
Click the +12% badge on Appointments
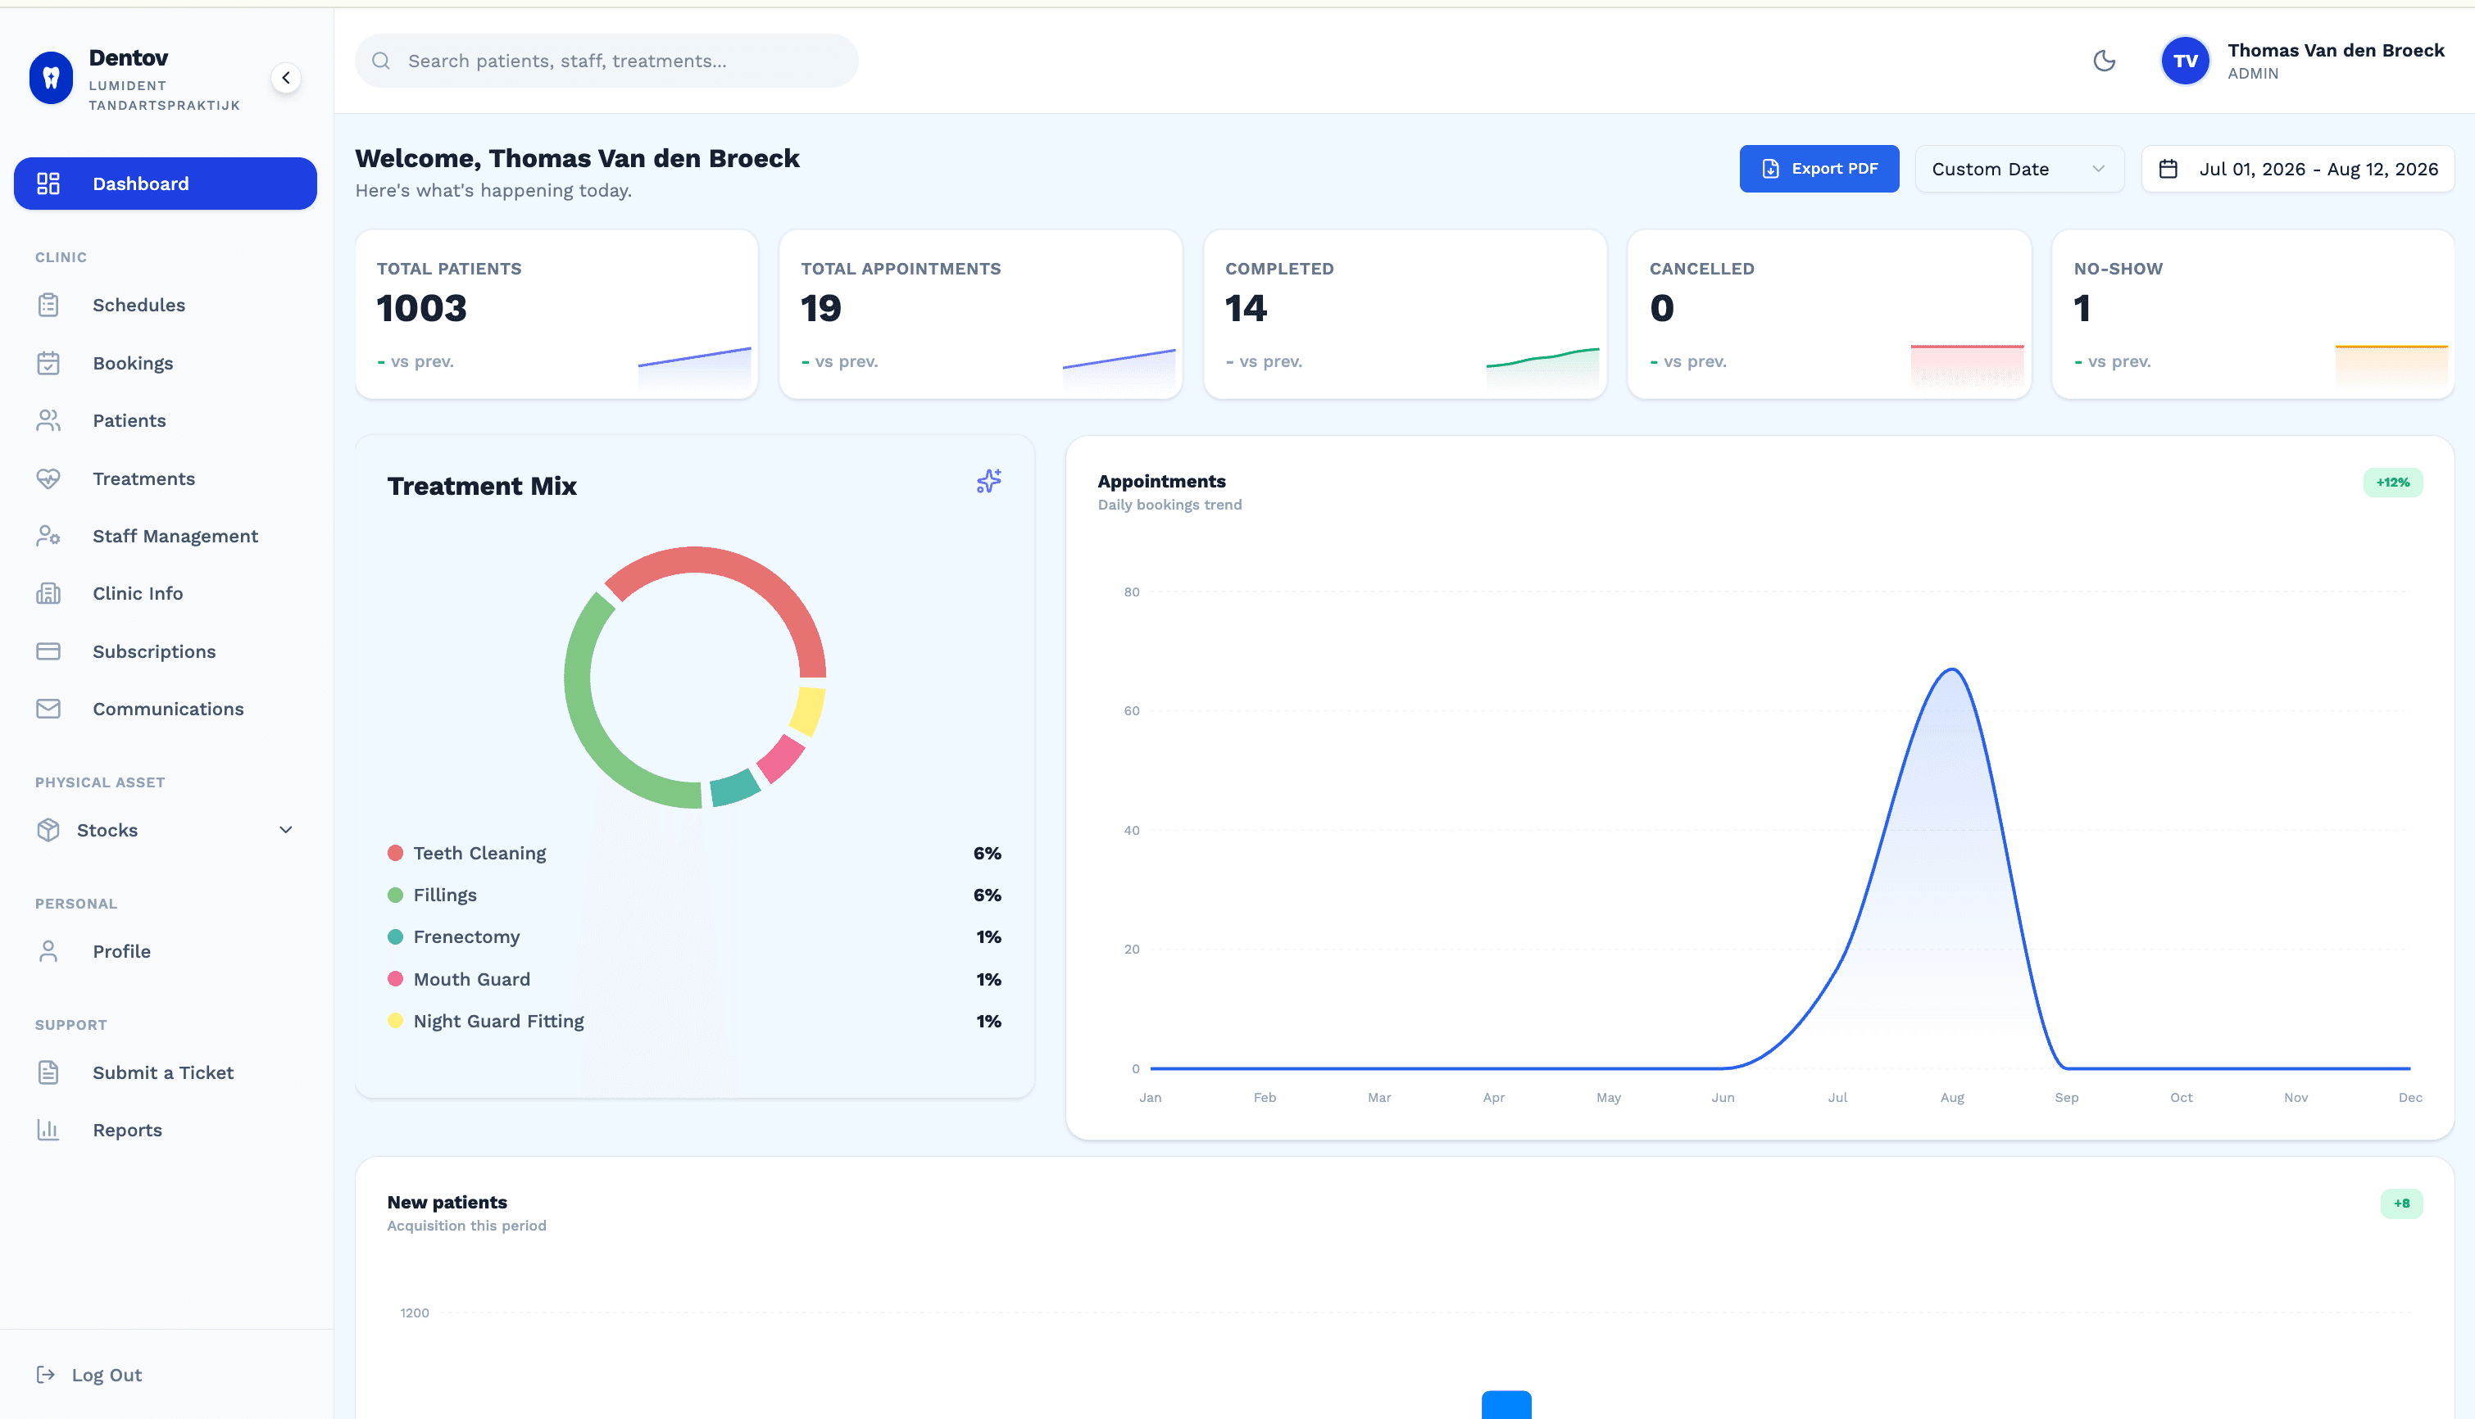pos(2392,483)
